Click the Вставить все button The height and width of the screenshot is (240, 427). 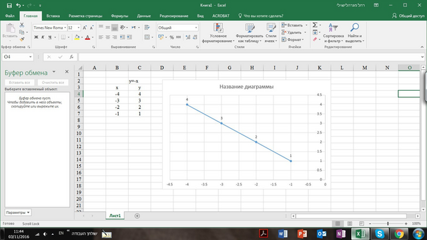[x=19, y=83]
